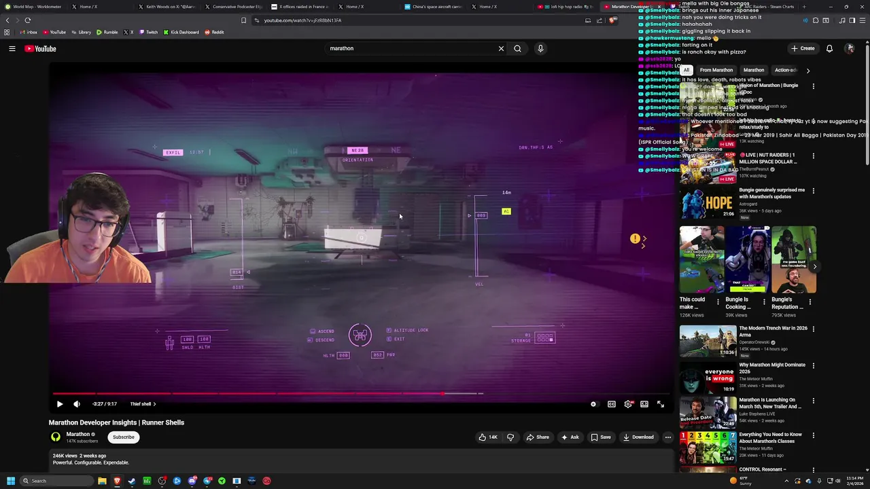Switch to World Map - Worldometer tab

[x=34, y=7]
